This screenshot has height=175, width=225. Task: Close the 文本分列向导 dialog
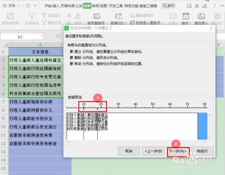(211, 28)
